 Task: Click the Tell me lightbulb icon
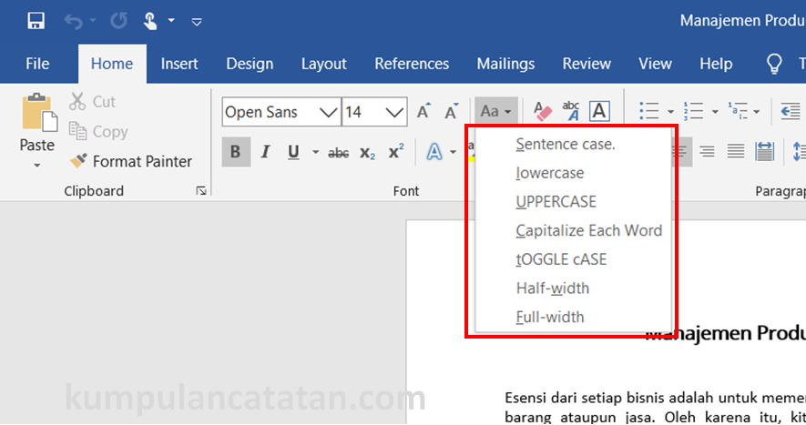[774, 64]
